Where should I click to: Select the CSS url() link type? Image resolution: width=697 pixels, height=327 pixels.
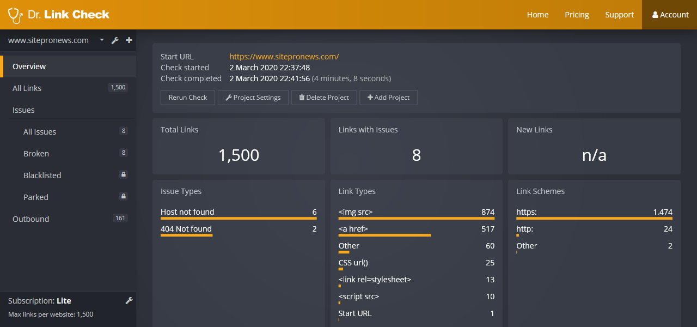click(417, 263)
